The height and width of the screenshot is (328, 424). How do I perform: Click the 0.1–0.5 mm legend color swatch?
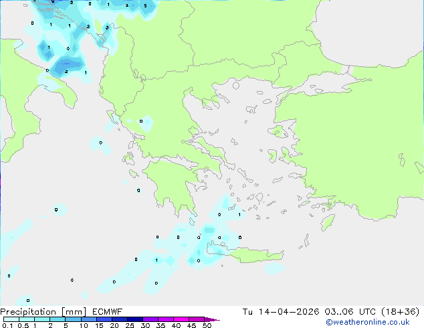11,319
